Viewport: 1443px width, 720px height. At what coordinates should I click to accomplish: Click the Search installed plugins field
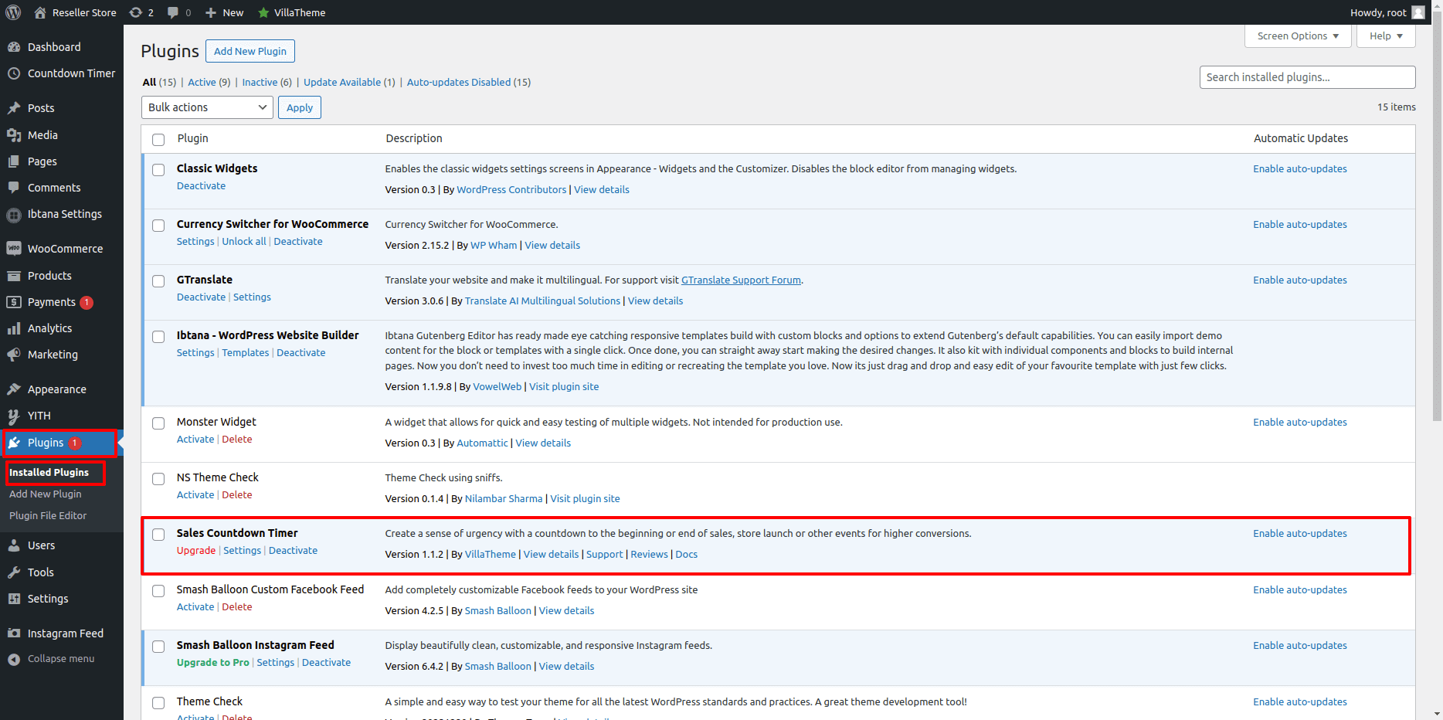[1307, 77]
